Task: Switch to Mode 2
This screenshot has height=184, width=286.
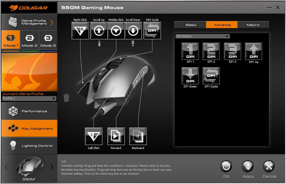Action: tap(30, 41)
